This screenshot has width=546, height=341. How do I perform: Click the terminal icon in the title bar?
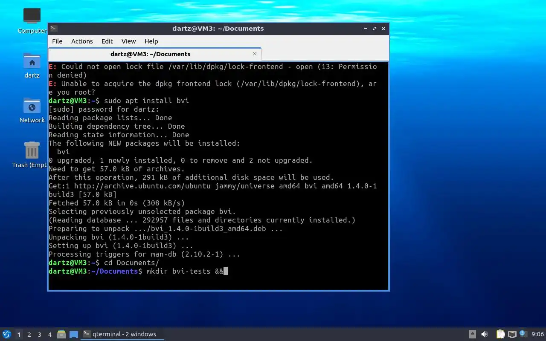coord(53,29)
